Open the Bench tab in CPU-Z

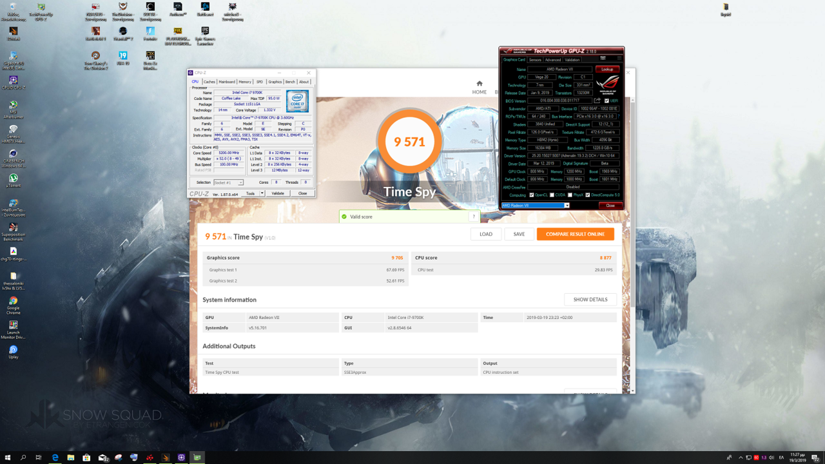click(290, 82)
